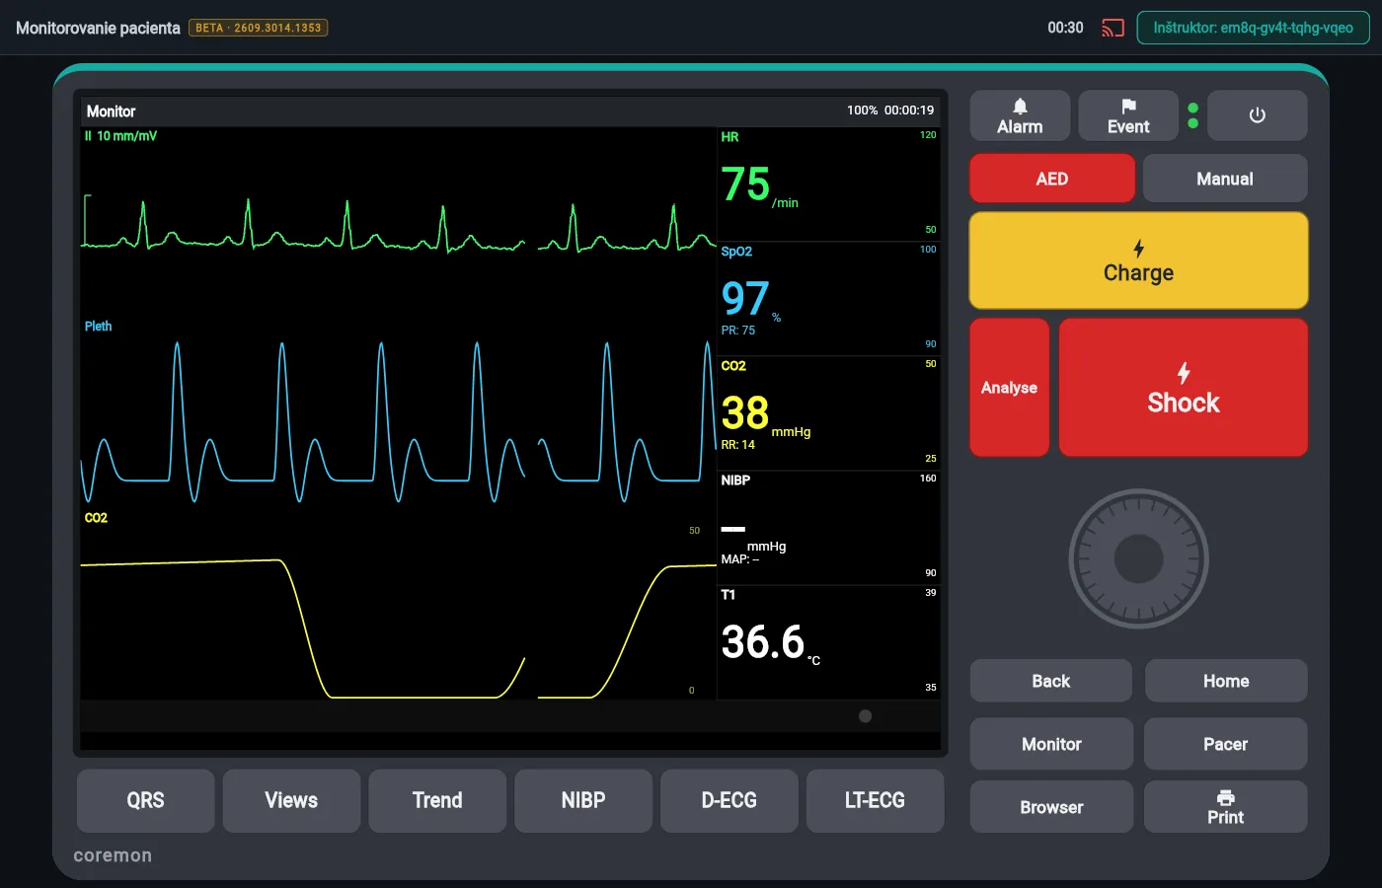Mark an Event with the flag button
Image resolution: width=1382 pixels, height=888 pixels.
click(x=1128, y=115)
